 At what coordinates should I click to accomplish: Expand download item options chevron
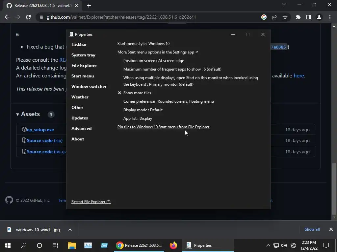(70, 230)
